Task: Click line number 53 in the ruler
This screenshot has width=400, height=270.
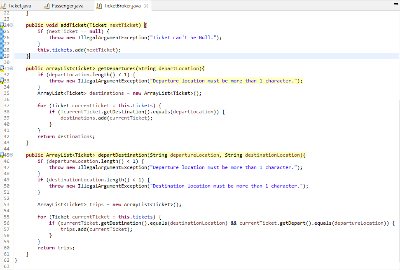Action: (7, 204)
